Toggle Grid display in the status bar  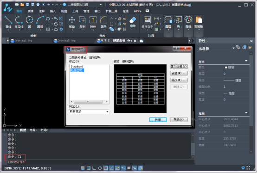tap(89, 168)
